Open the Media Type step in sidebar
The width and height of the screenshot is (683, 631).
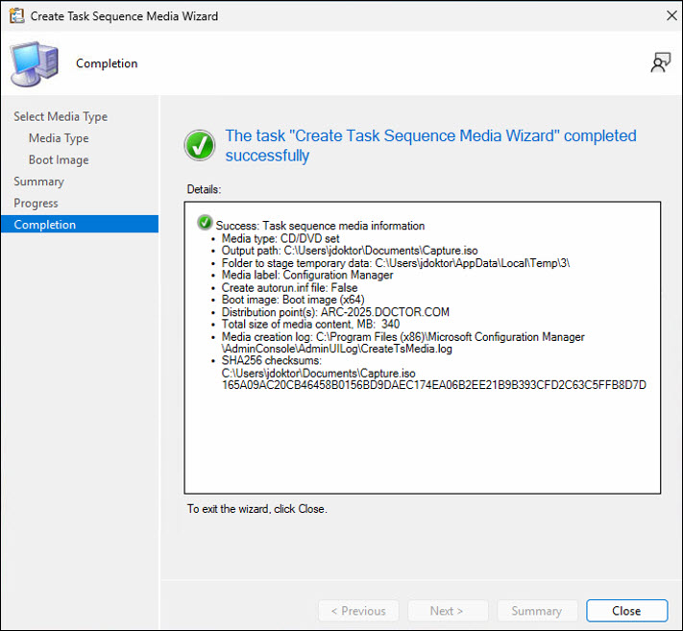59,138
